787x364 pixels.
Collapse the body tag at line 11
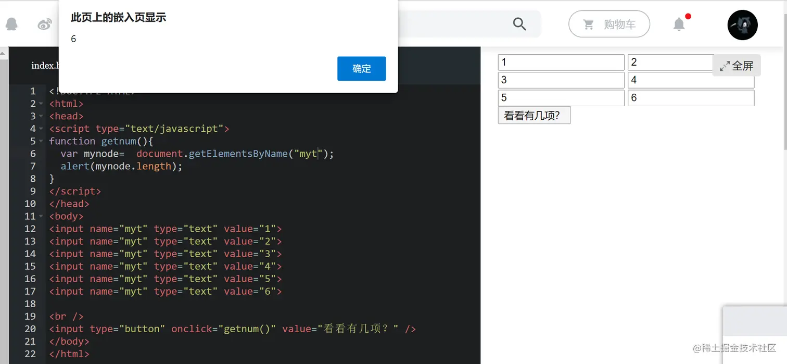click(41, 216)
